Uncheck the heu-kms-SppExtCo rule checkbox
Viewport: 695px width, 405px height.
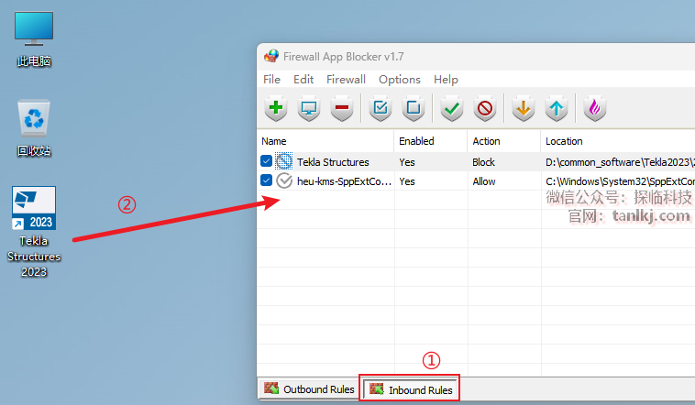point(267,181)
